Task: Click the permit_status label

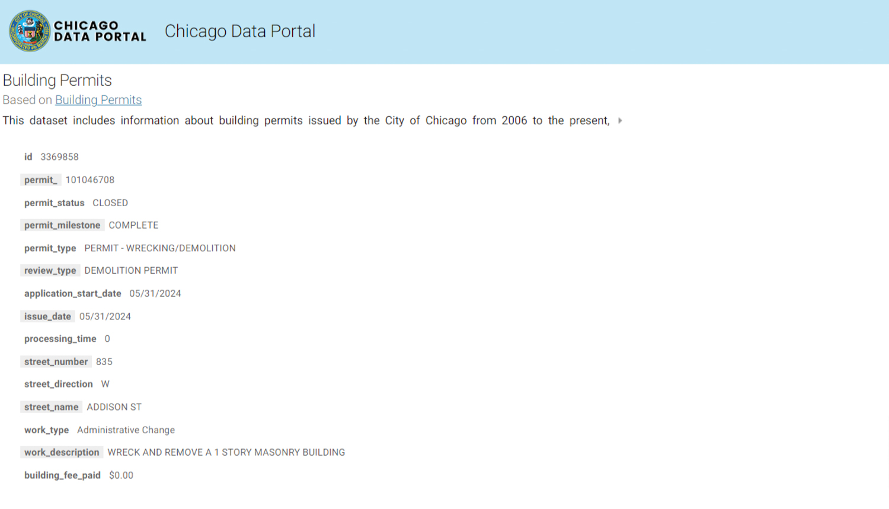Action: coord(55,203)
